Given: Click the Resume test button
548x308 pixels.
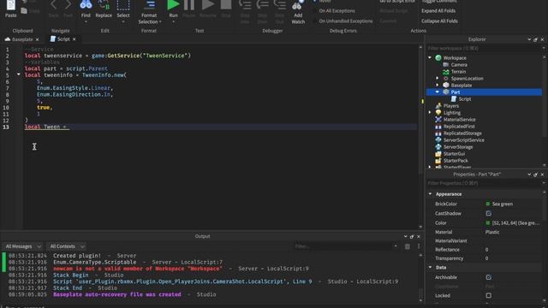Looking at the screenshot, I should coord(208,4).
